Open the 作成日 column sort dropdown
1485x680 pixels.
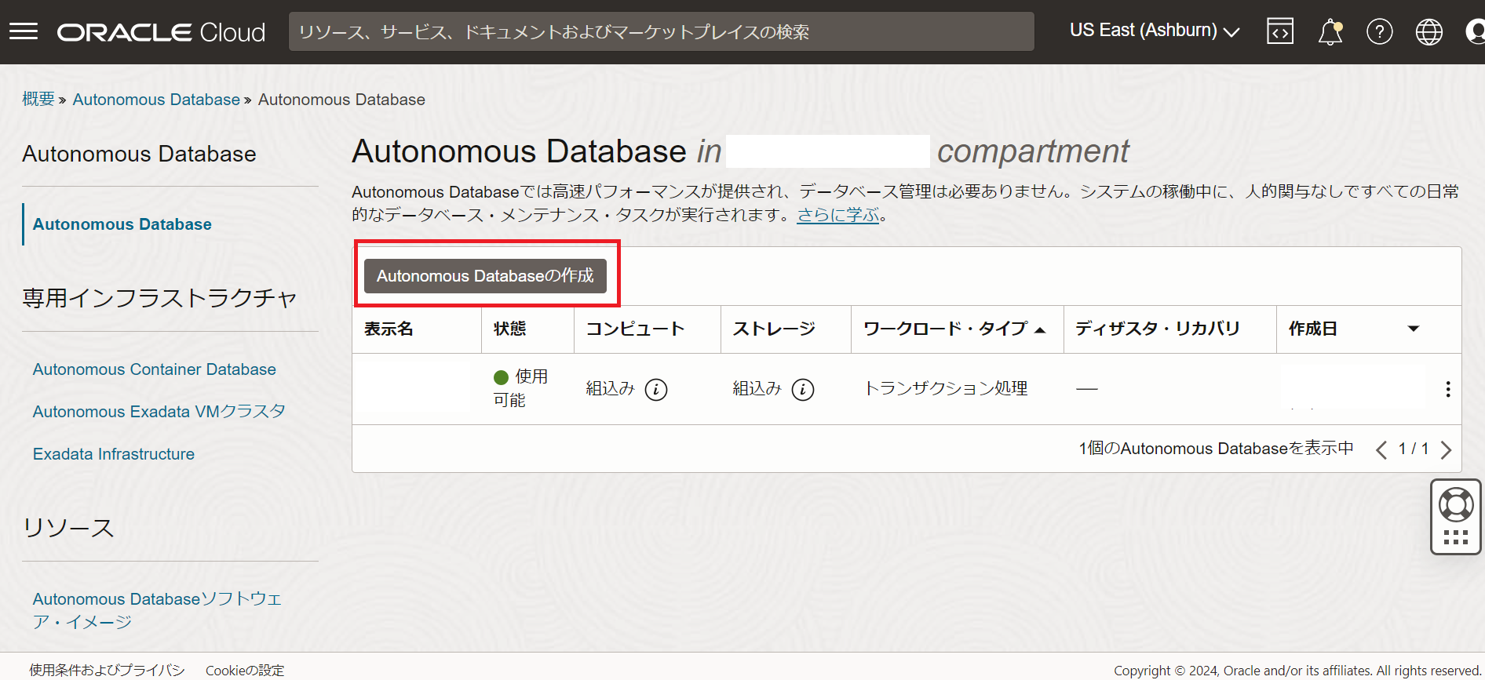pyautogui.click(x=1413, y=329)
